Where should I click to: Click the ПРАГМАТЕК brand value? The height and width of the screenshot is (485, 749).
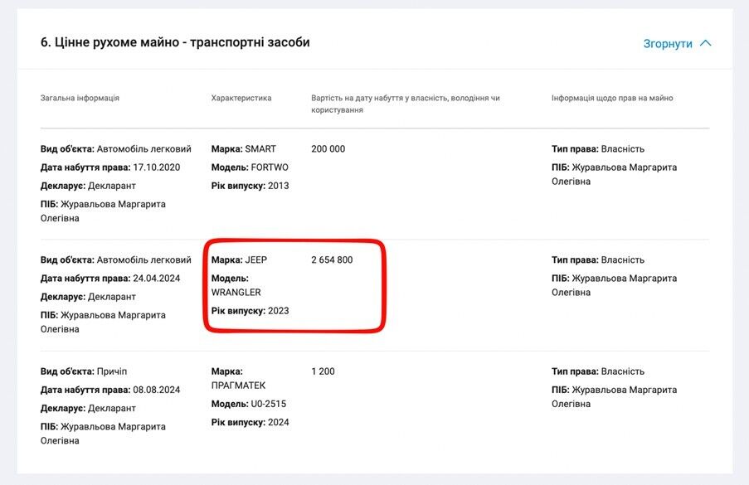point(238,386)
